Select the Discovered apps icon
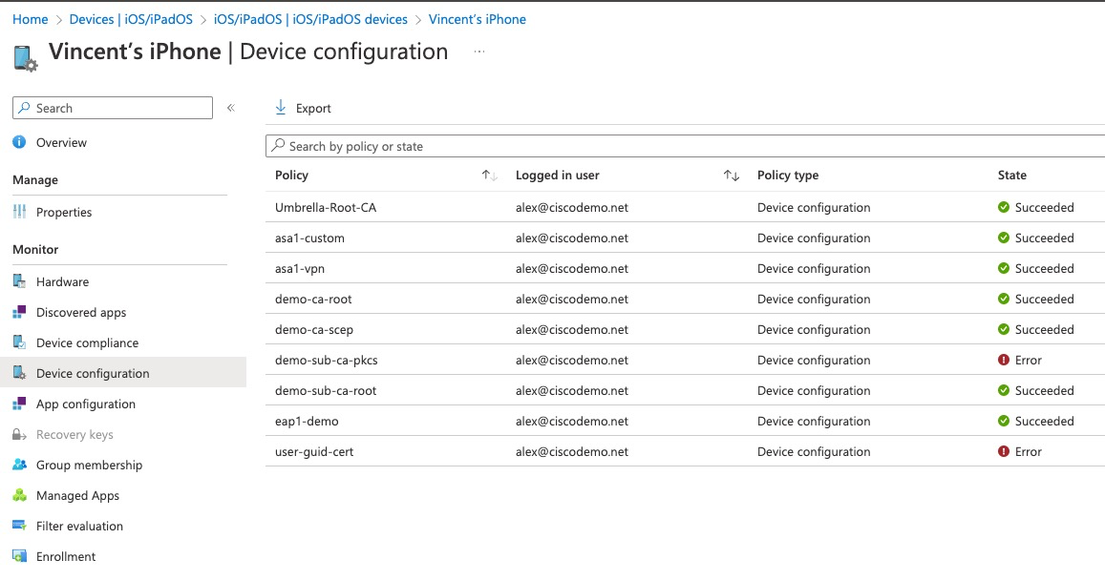This screenshot has width=1105, height=580. [x=19, y=311]
